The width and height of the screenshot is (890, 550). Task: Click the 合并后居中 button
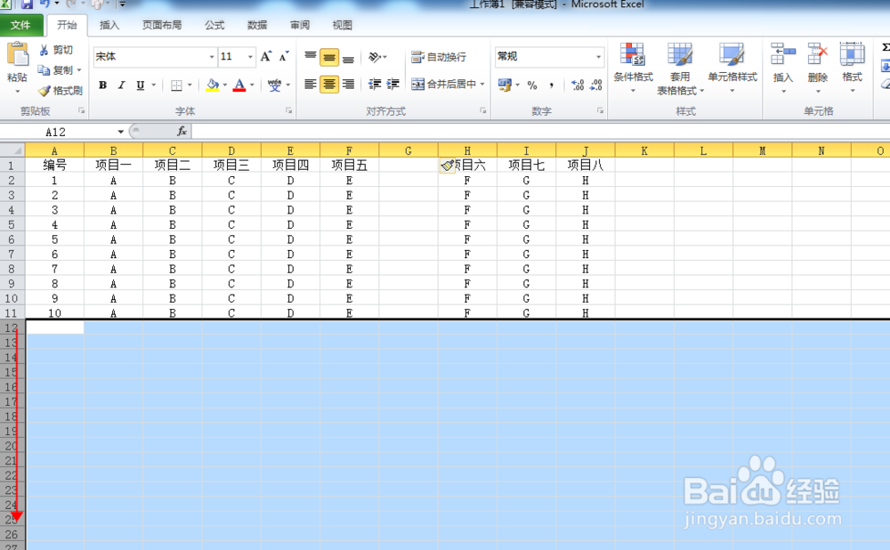click(x=443, y=84)
